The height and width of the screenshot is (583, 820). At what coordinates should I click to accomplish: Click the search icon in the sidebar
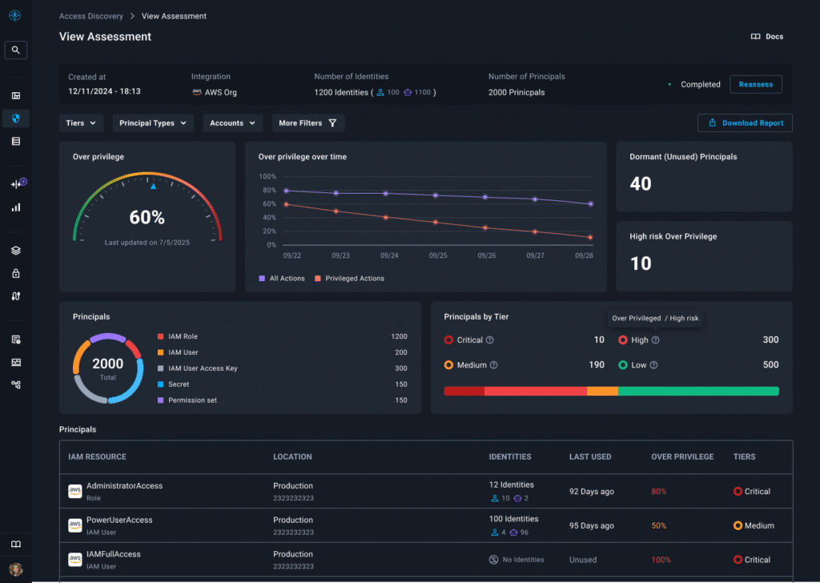point(16,50)
